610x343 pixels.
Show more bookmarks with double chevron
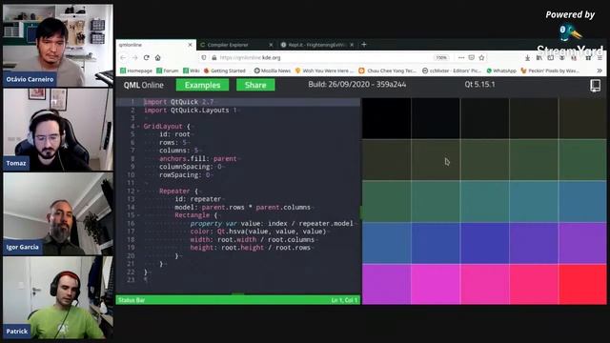tap(600, 71)
